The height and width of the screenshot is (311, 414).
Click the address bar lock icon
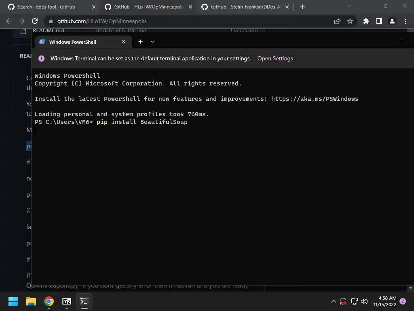[x=51, y=21]
